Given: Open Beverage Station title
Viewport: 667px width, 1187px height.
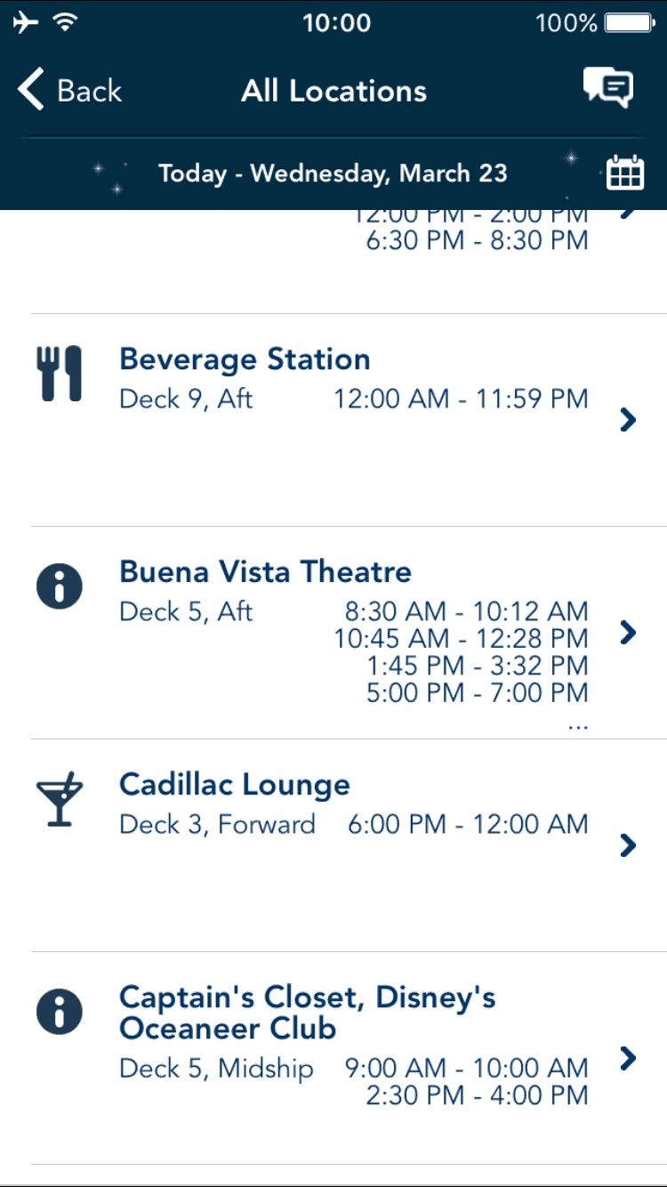Looking at the screenshot, I should pos(245,359).
